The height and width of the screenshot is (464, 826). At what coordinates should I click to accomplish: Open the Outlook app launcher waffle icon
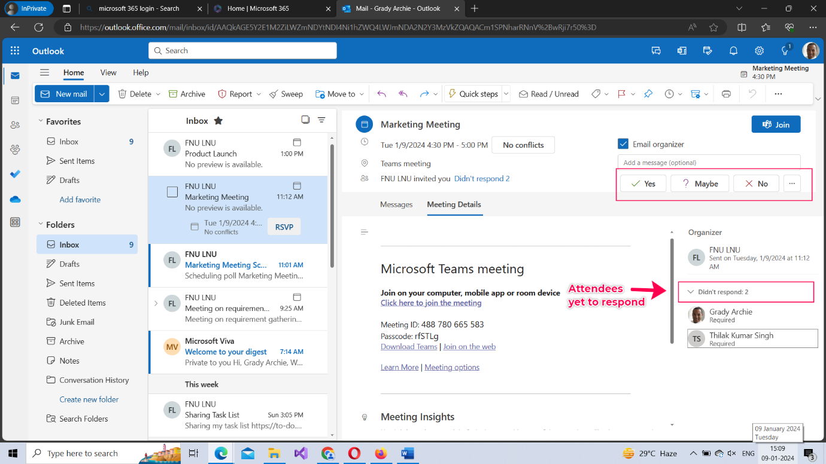tap(15, 51)
